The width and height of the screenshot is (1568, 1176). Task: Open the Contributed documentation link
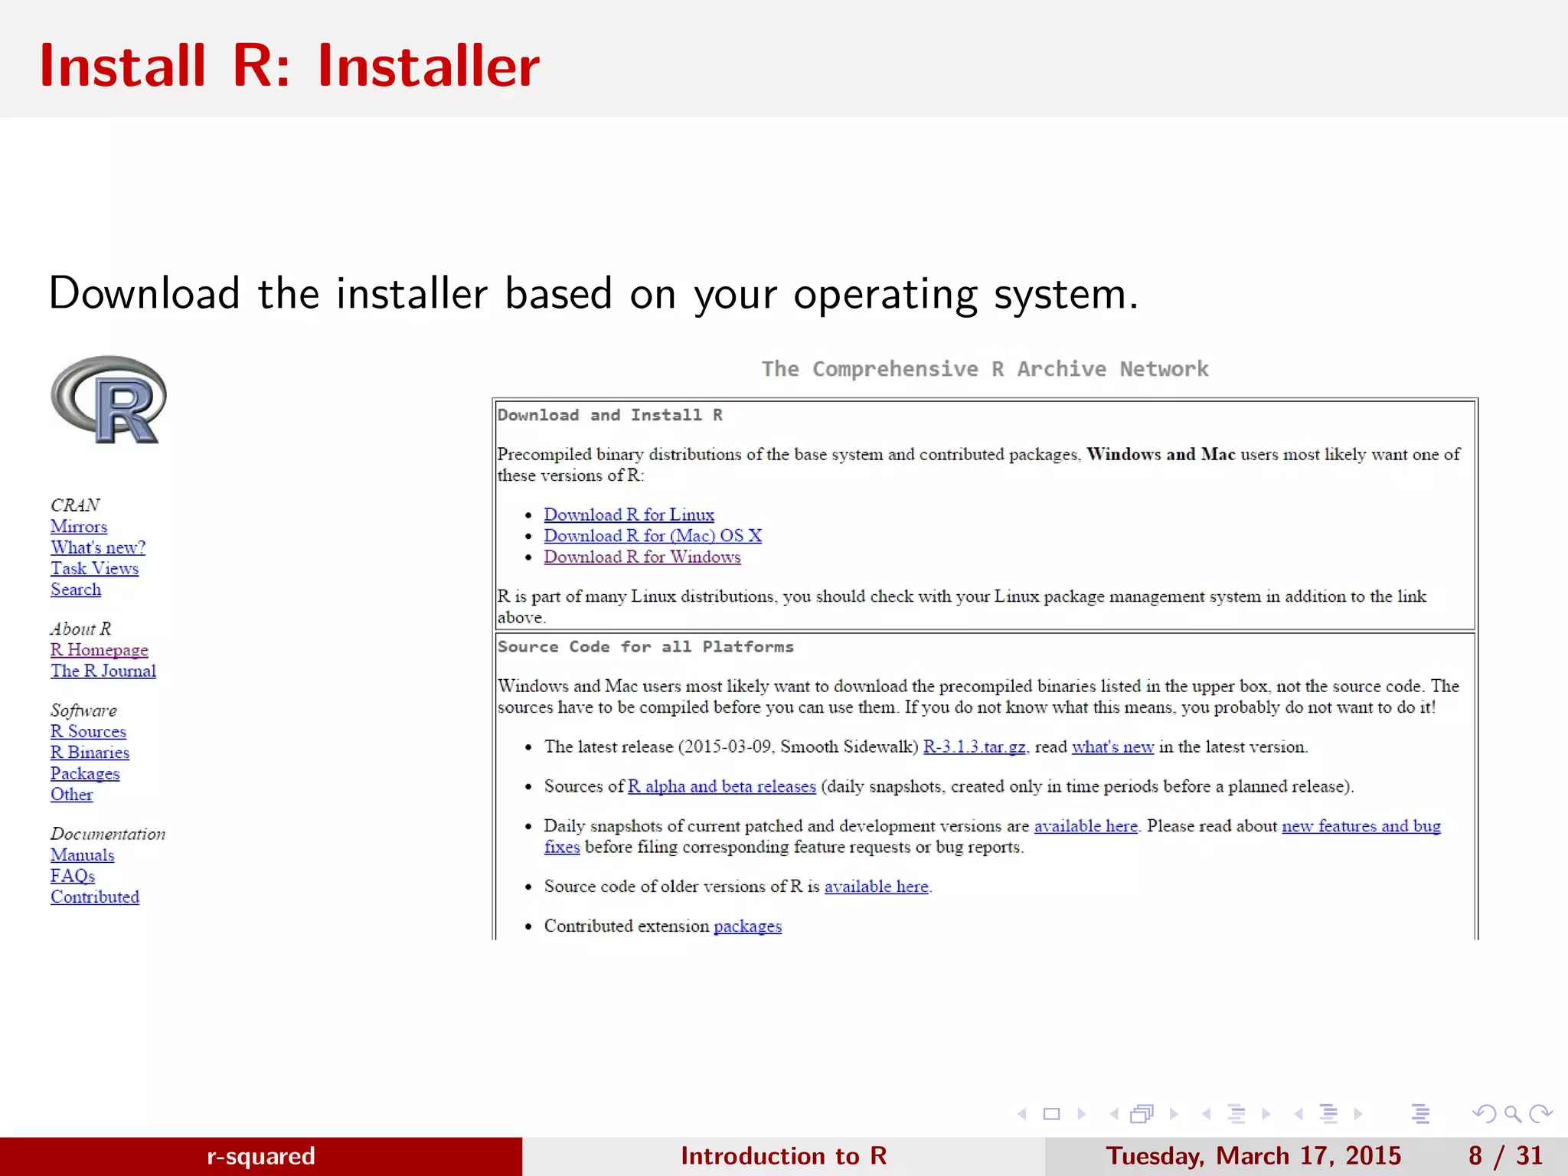[95, 897]
